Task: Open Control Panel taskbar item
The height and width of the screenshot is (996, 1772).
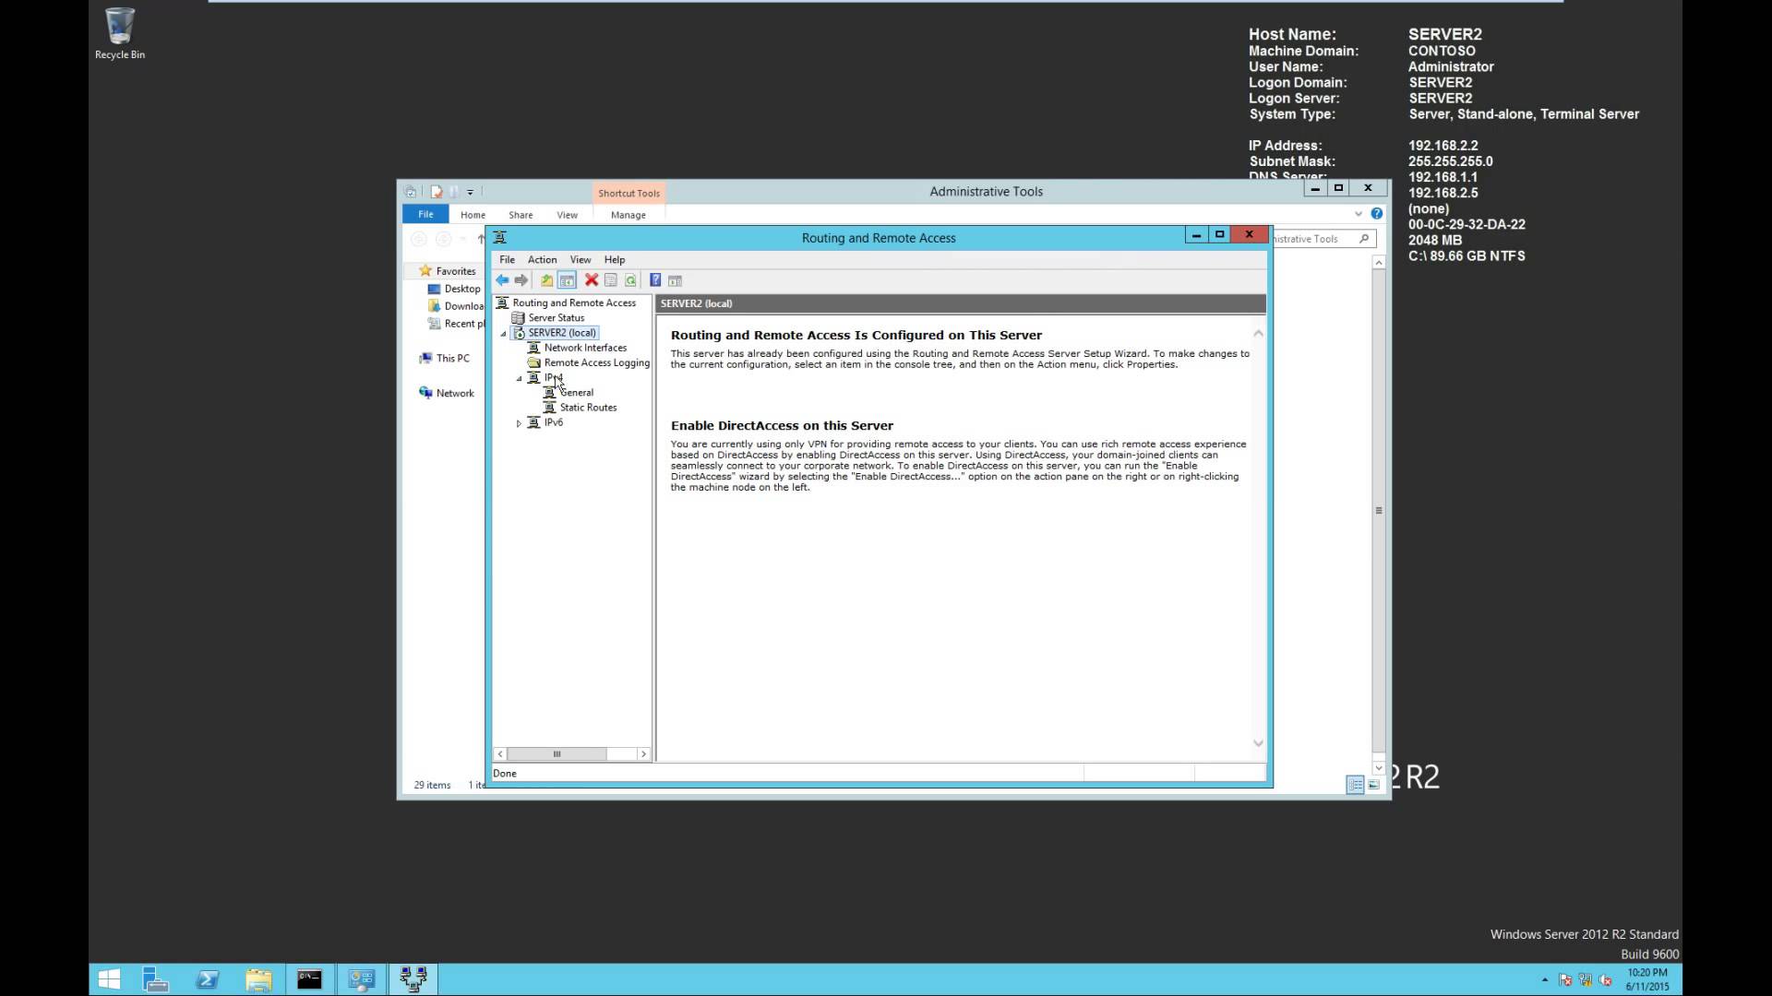Action: (x=361, y=979)
